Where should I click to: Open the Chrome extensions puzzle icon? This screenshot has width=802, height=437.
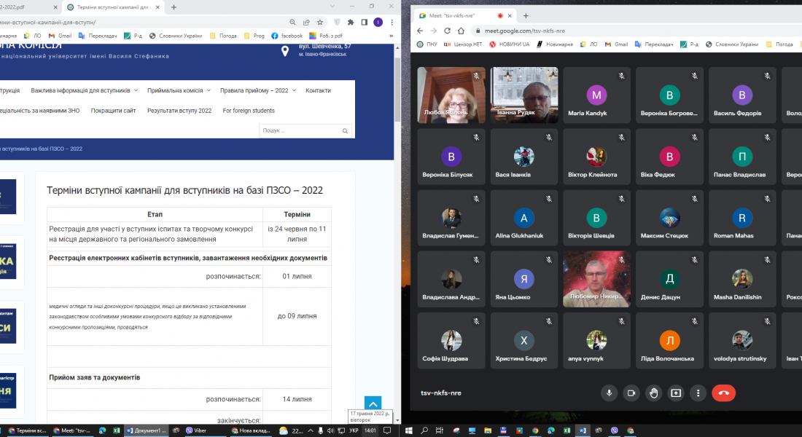pos(351,23)
